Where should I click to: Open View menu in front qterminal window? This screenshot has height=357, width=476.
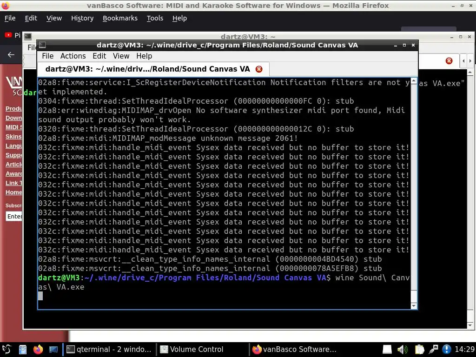tap(121, 56)
